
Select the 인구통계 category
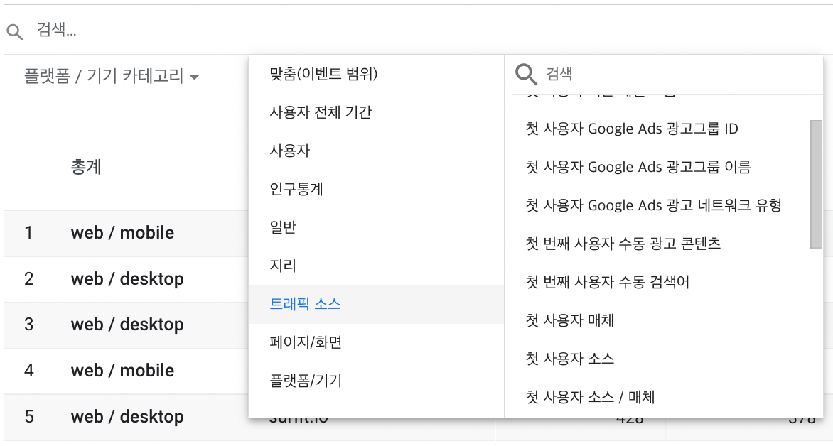297,189
